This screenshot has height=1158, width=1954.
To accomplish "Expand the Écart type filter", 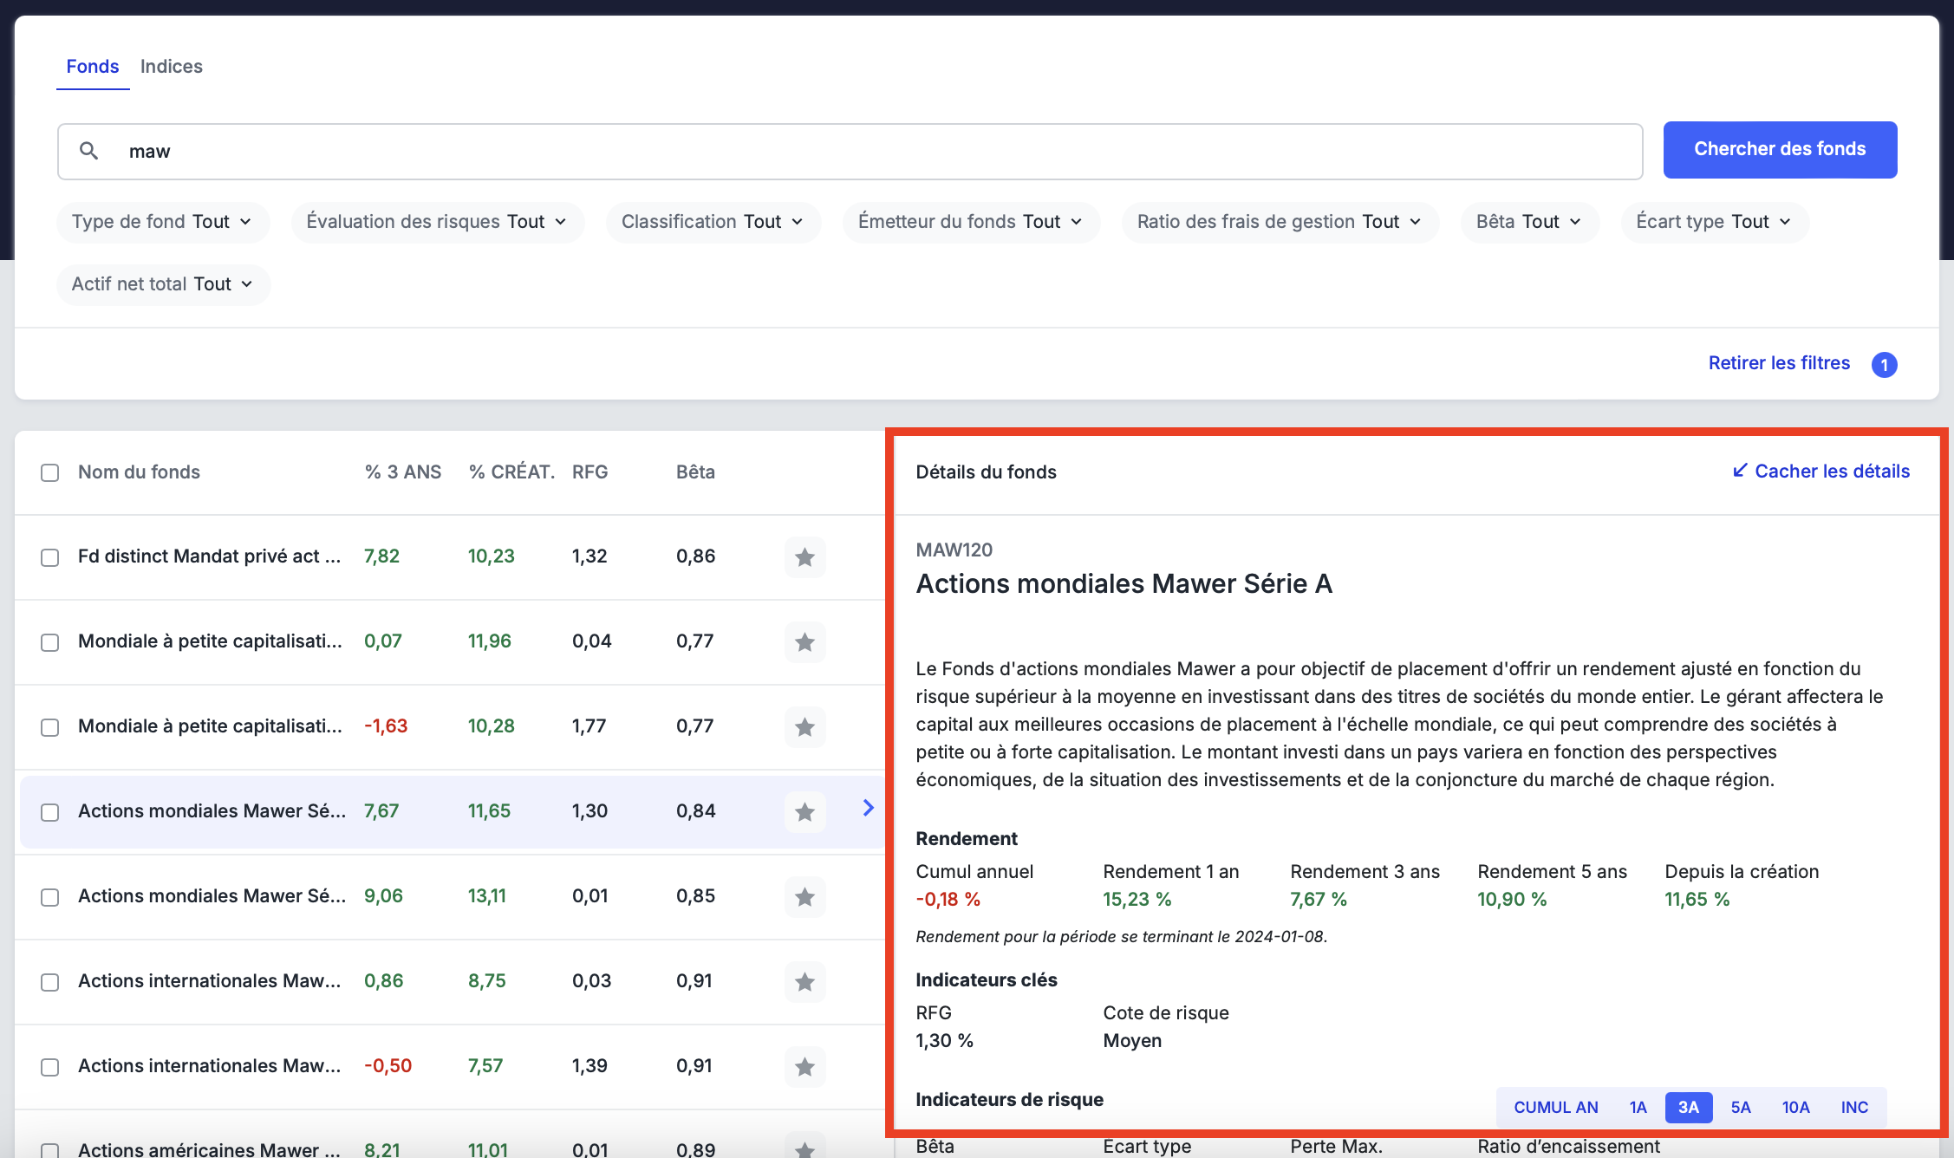I will pos(1714,222).
